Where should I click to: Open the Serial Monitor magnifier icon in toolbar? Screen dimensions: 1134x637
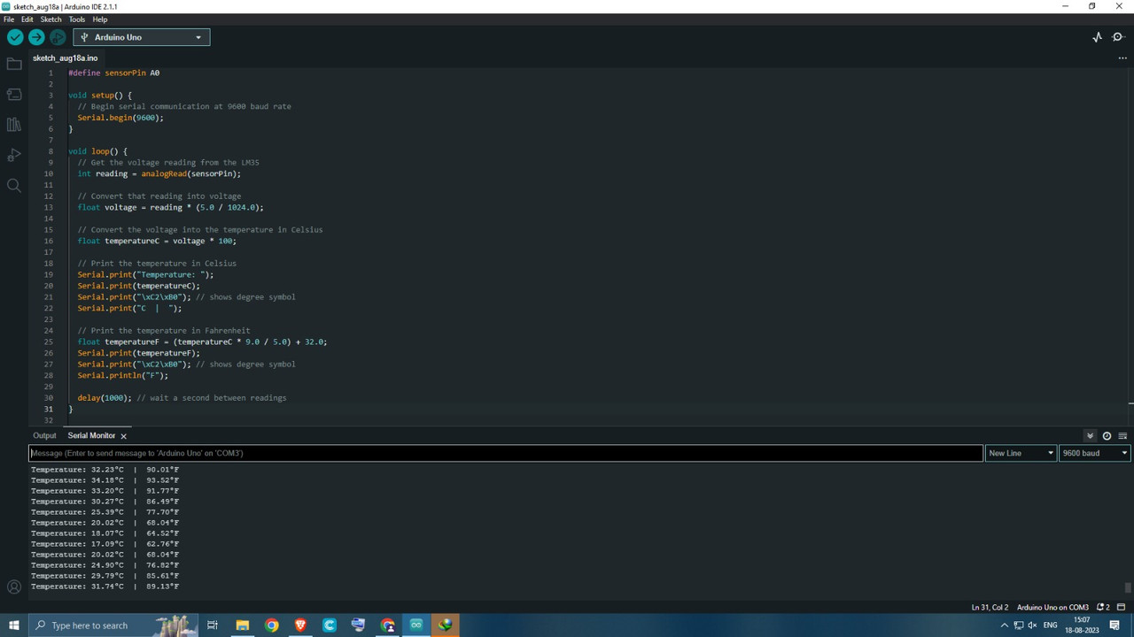(1118, 37)
